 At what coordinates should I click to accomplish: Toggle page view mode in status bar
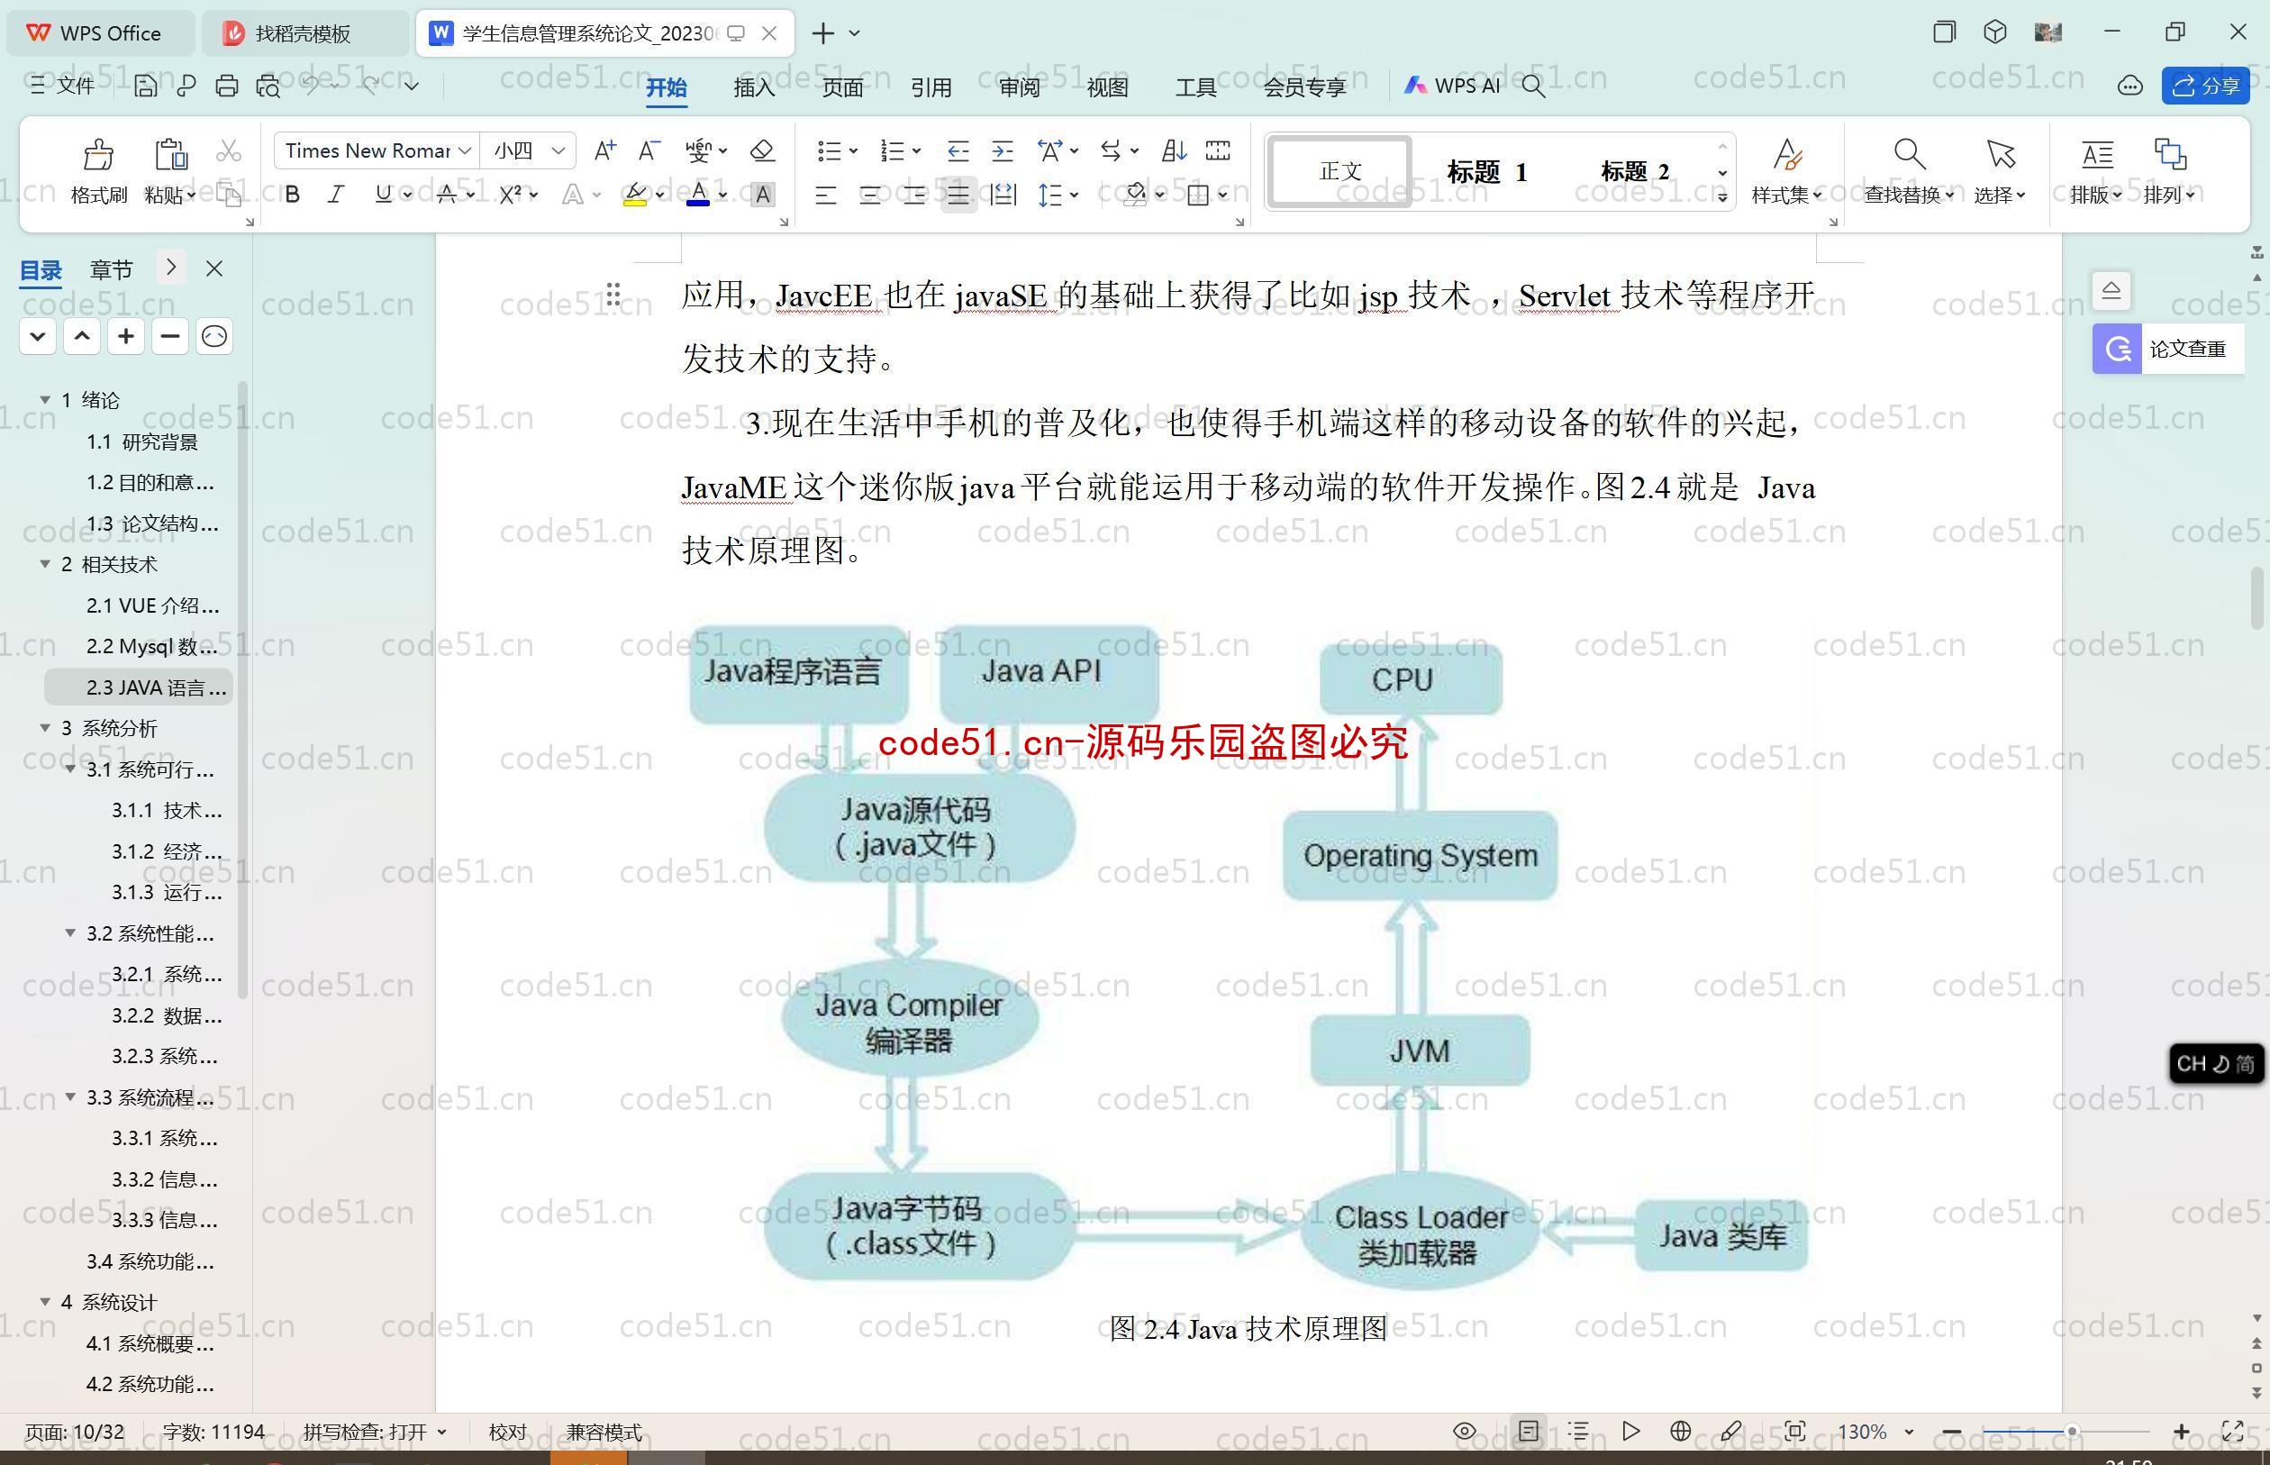[x=1529, y=1432]
